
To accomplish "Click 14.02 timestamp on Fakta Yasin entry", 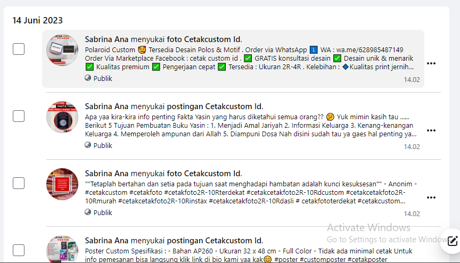I will (412, 147).
